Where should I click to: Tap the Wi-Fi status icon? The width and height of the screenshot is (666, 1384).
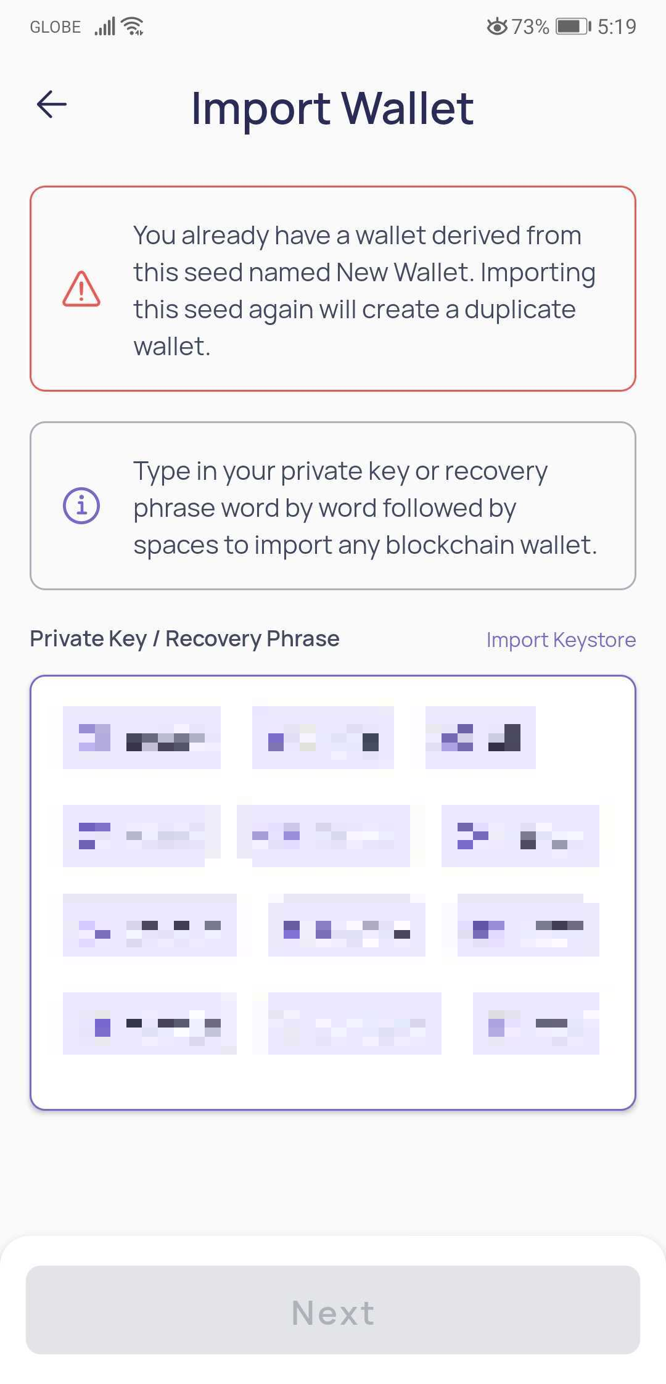pos(133,27)
